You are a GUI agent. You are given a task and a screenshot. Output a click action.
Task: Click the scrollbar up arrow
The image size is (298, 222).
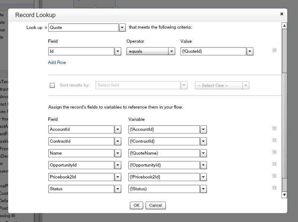(x=284, y=26)
